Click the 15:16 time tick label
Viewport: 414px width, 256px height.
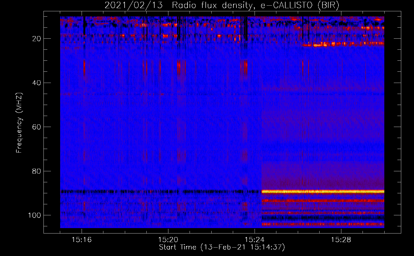(82, 240)
